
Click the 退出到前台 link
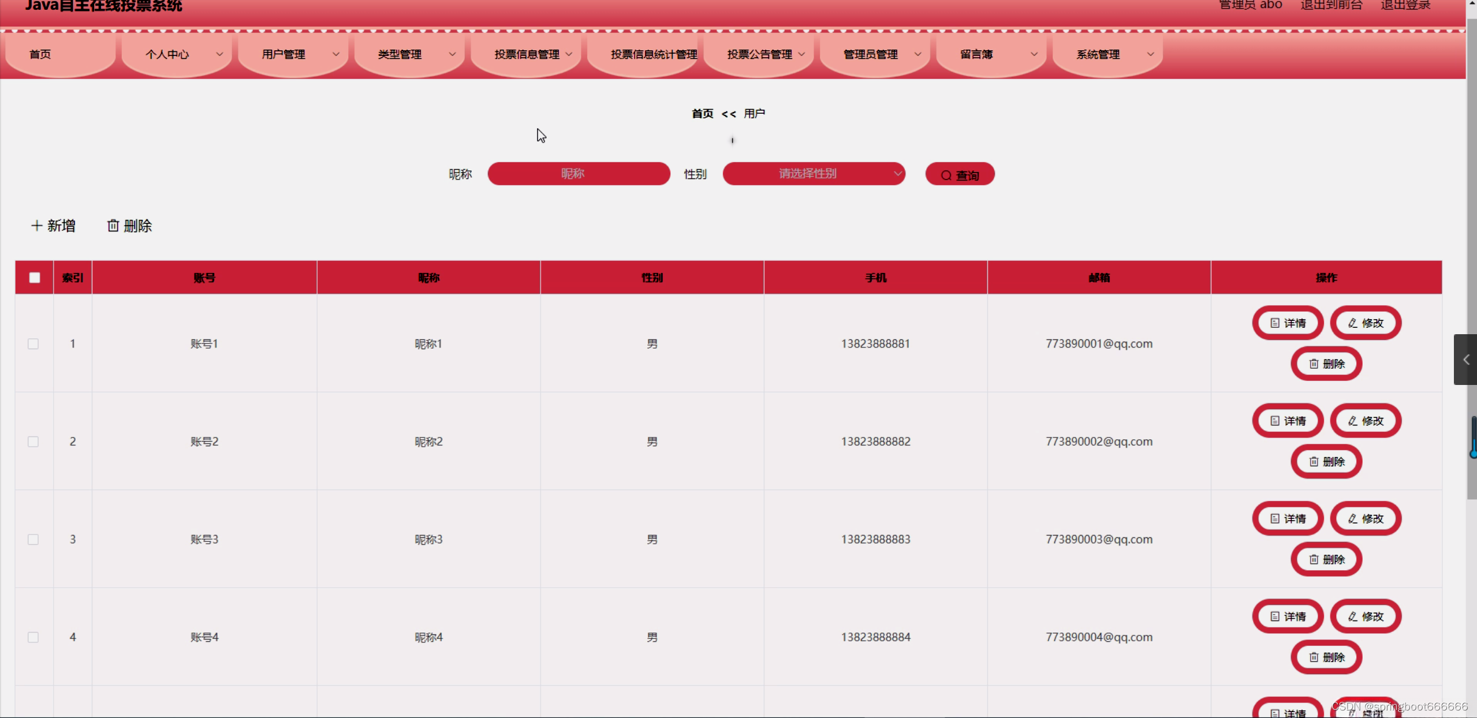click(x=1331, y=5)
